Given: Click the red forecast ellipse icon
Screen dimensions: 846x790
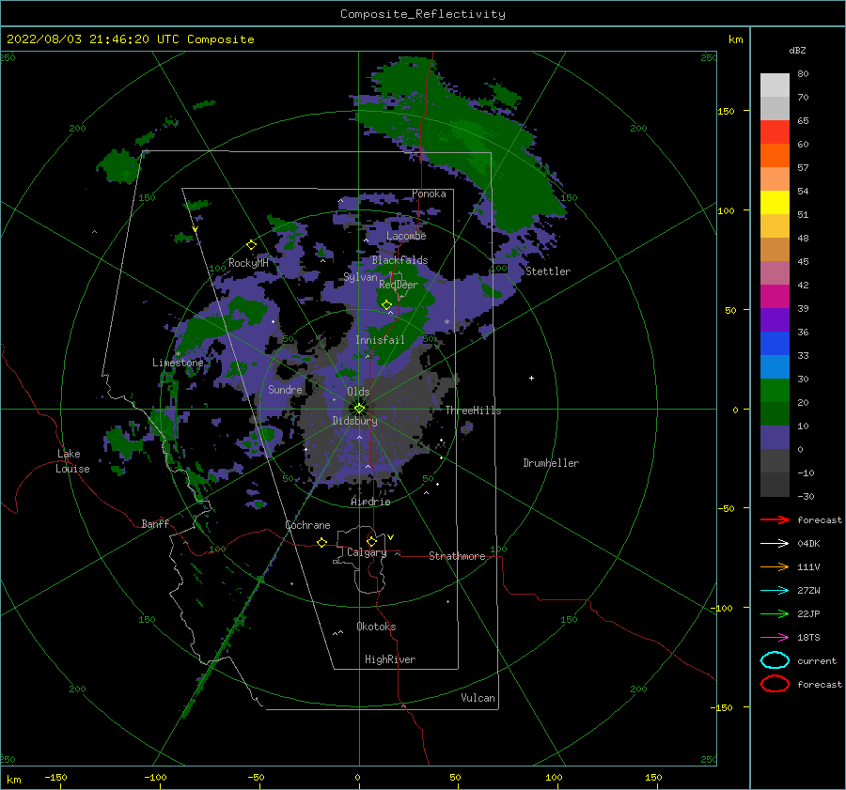Looking at the screenshot, I should tap(775, 684).
